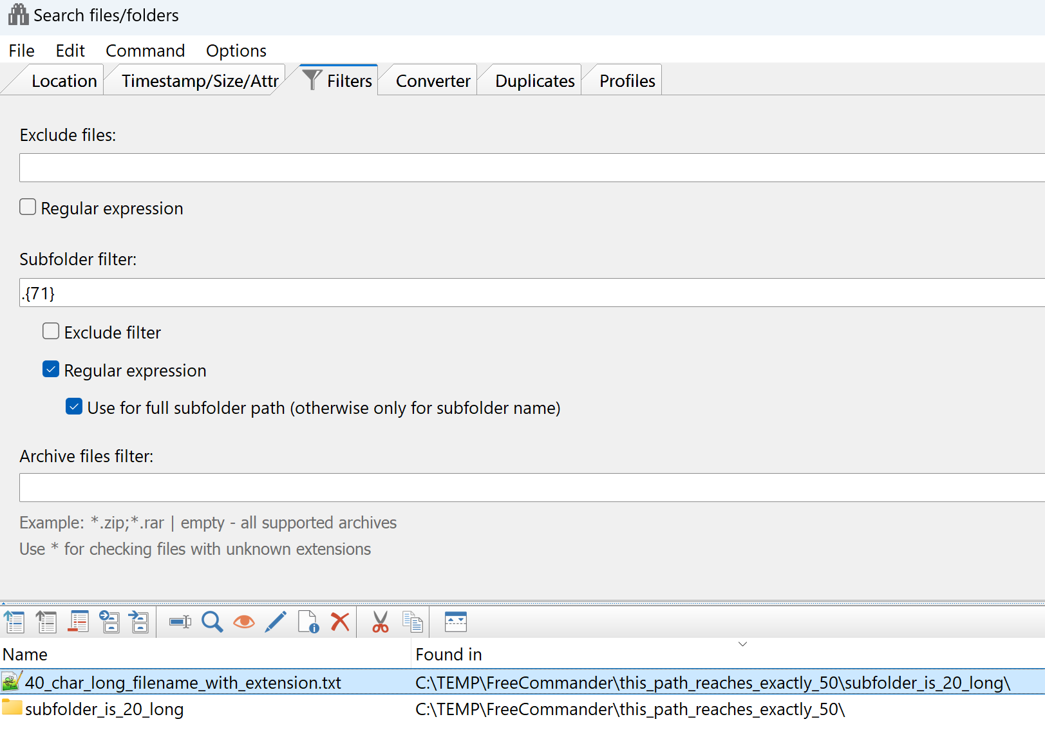Open the Converter tab
The image size is (1045, 755).
coord(433,81)
